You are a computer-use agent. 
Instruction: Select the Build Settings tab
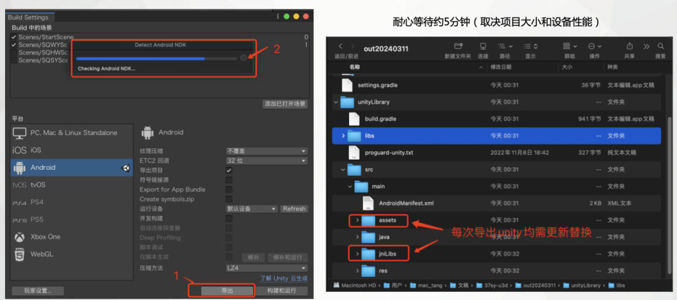click(x=28, y=18)
